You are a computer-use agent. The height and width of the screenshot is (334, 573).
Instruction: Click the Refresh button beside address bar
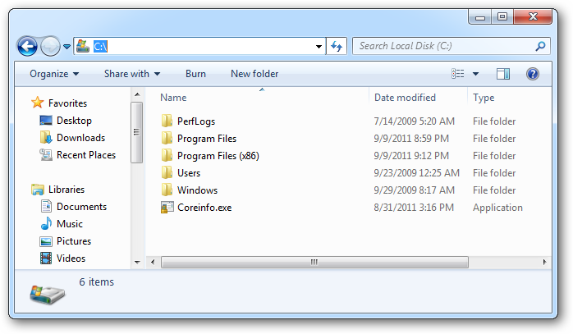click(337, 47)
